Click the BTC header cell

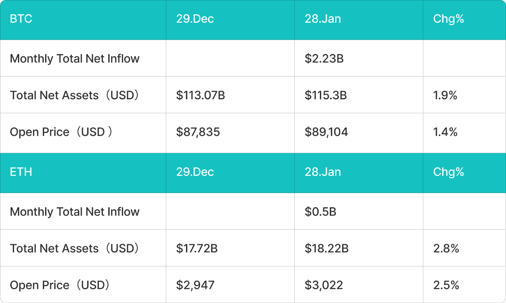pyautogui.click(x=21, y=19)
